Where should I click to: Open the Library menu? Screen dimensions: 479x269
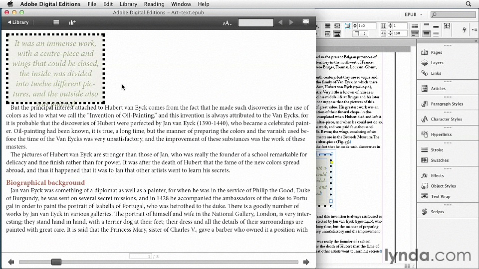pos(128,4)
